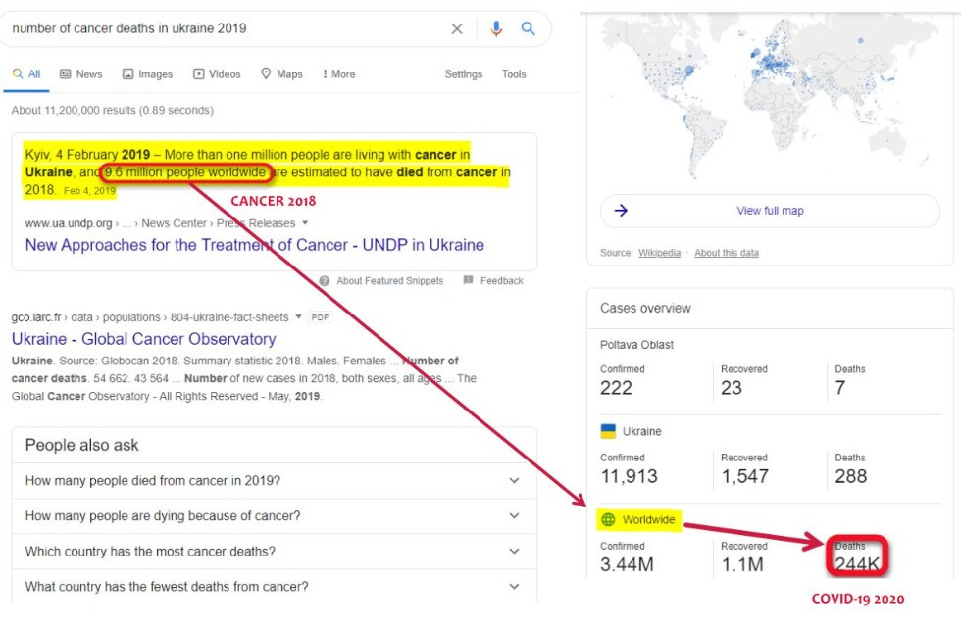The height and width of the screenshot is (628, 961).
Task: Click the Worldwide recovered value 1.1M
Action: click(742, 564)
